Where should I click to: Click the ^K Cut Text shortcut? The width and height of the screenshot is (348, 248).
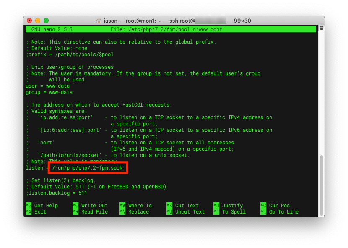pyautogui.click(x=182, y=206)
